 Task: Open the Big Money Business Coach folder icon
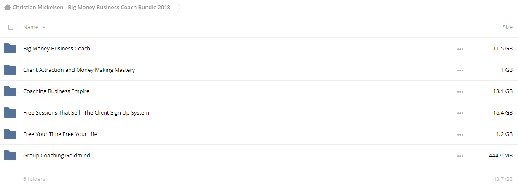coord(10,48)
